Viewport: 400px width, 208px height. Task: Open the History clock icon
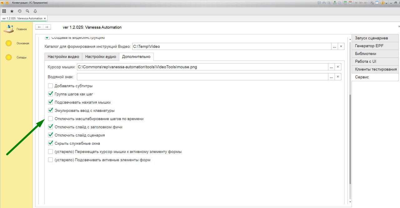(x=20, y=11)
